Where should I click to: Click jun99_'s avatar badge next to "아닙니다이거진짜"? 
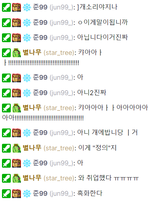[x=17, y=38]
